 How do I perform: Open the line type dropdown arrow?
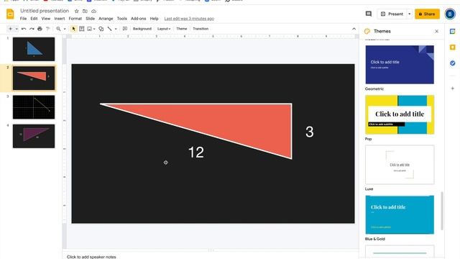point(116,29)
